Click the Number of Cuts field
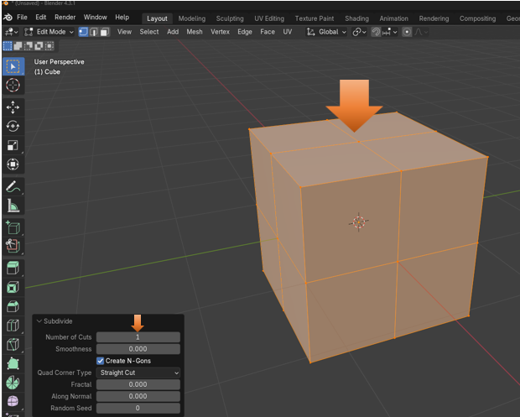 click(138, 337)
